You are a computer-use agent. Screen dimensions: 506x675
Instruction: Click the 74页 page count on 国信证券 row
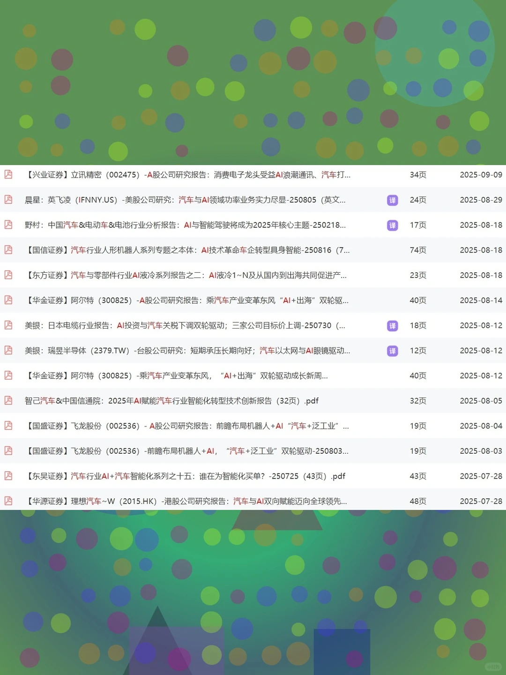(417, 250)
